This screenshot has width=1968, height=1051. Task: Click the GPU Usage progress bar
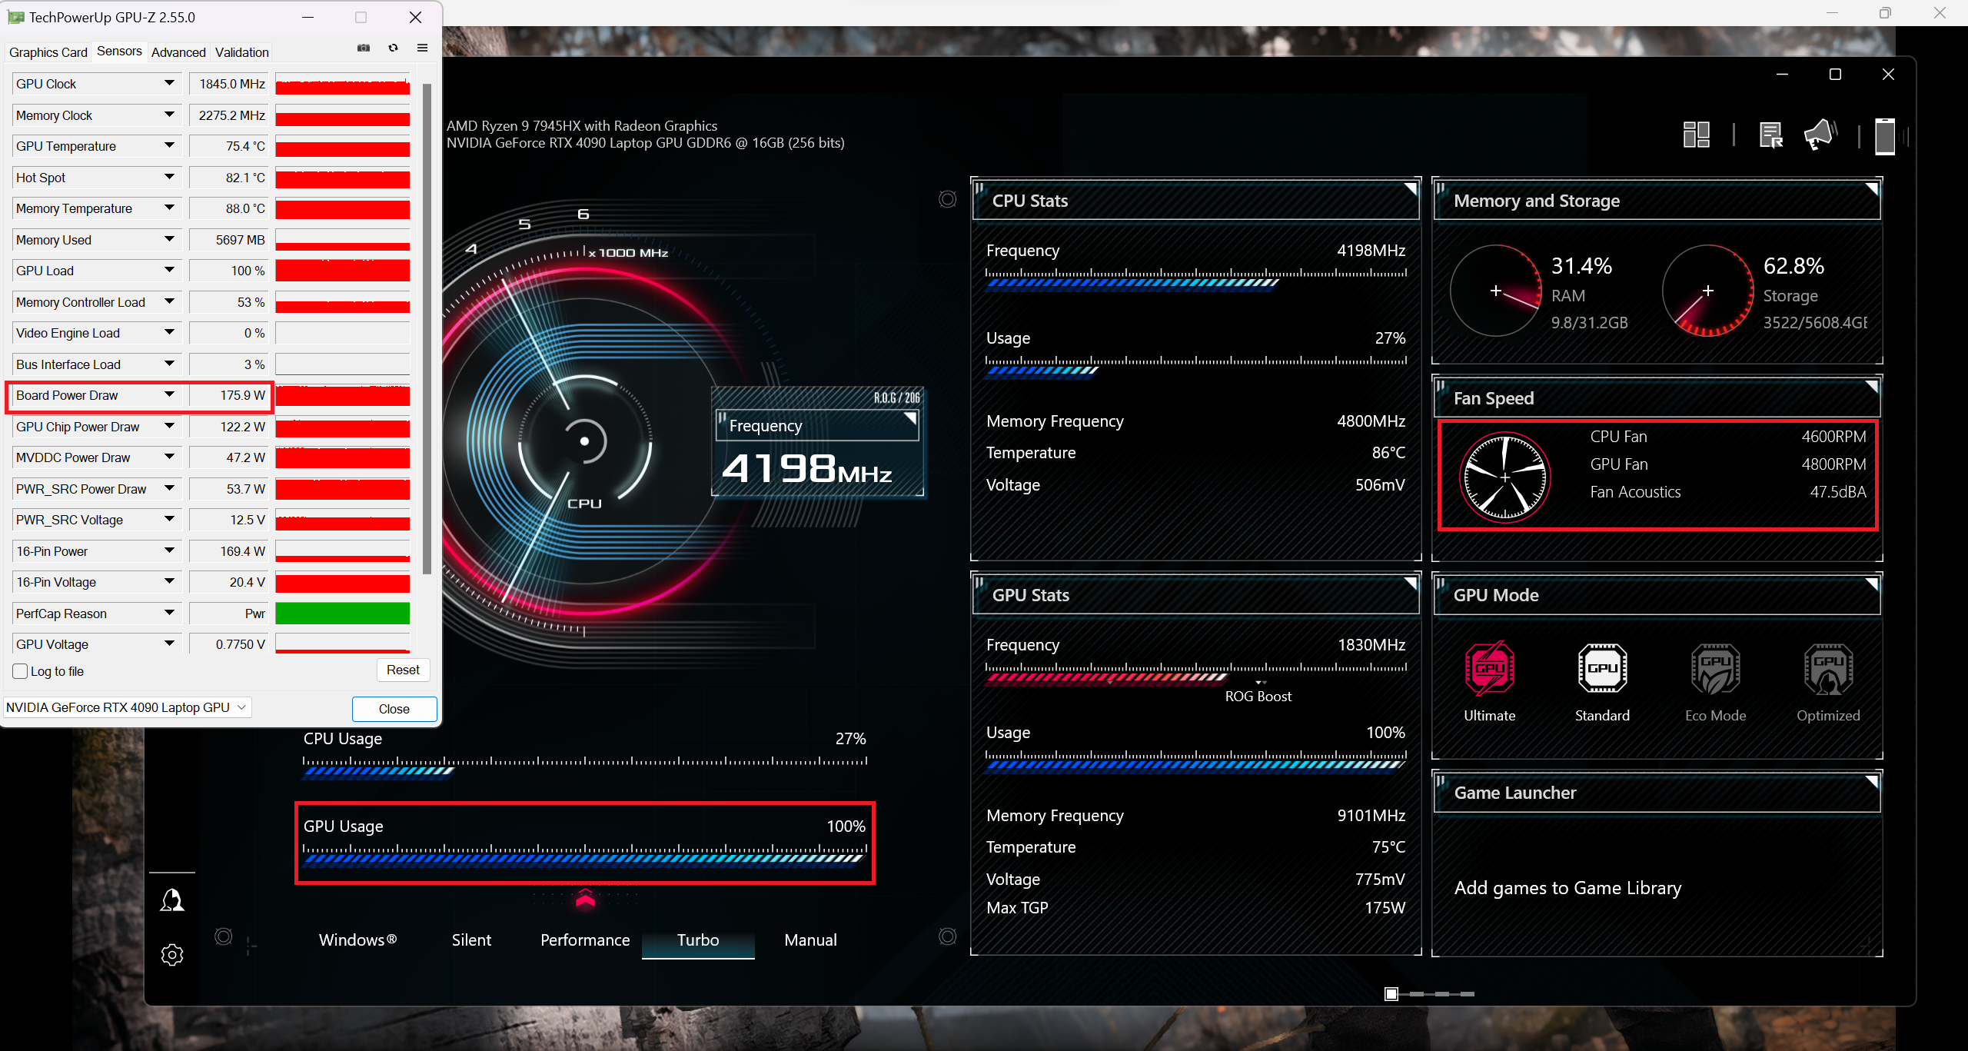click(x=584, y=858)
